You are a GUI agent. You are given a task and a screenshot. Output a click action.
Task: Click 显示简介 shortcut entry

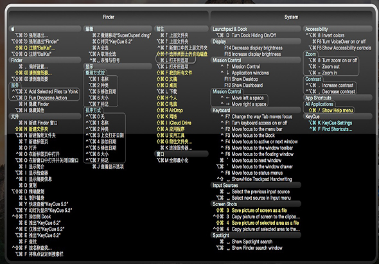pyautogui.click(x=31, y=167)
